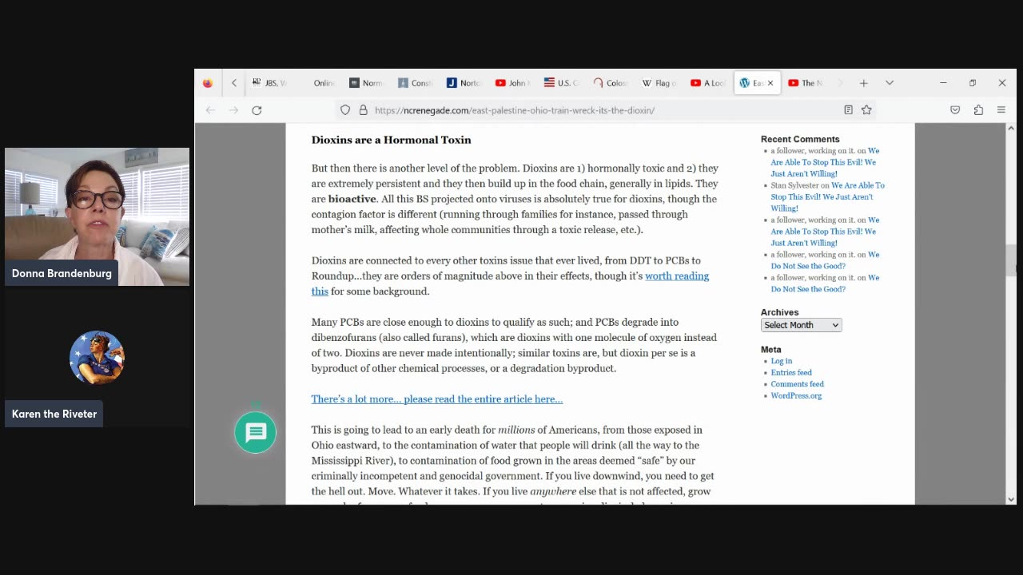Open the 'worth reading this' link
The width and height of the screenshot is (1023, 575).
[x=677, y=276]
